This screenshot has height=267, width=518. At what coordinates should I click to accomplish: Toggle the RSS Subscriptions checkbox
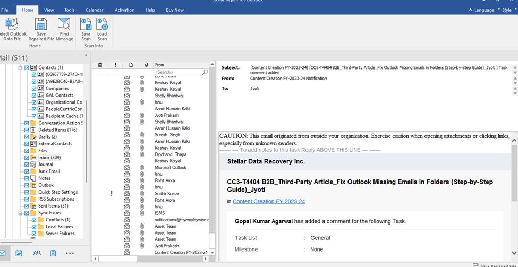(27, 199)
